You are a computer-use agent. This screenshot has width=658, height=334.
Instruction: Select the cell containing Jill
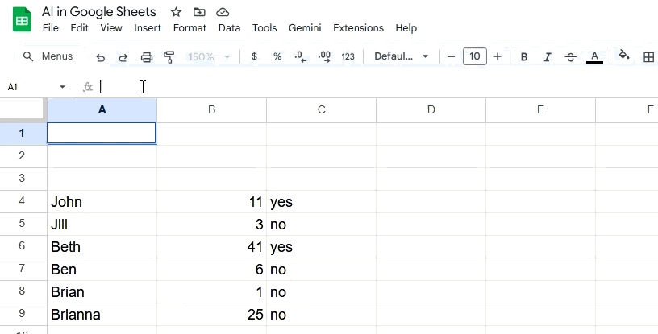point(102,225)
